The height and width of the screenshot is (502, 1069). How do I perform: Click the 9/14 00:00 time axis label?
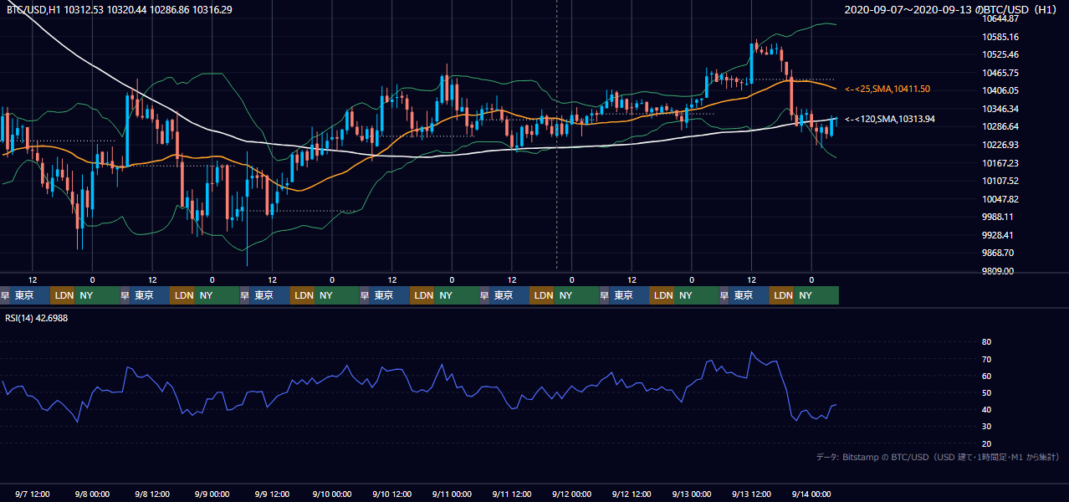(x=811, y=494)
